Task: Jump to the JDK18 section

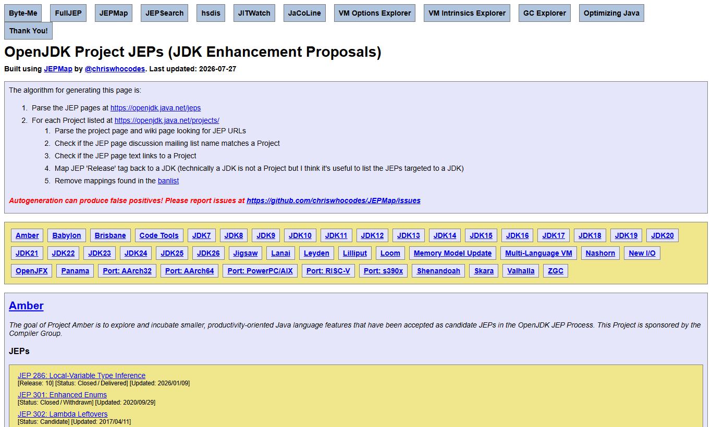Action: pos(590,235)
